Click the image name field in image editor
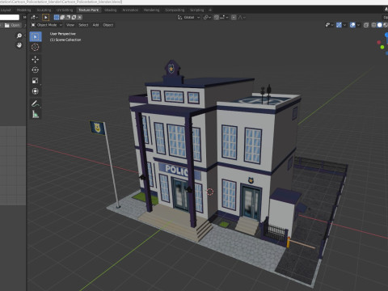This screenshot has height=291, width=388. 10,18
